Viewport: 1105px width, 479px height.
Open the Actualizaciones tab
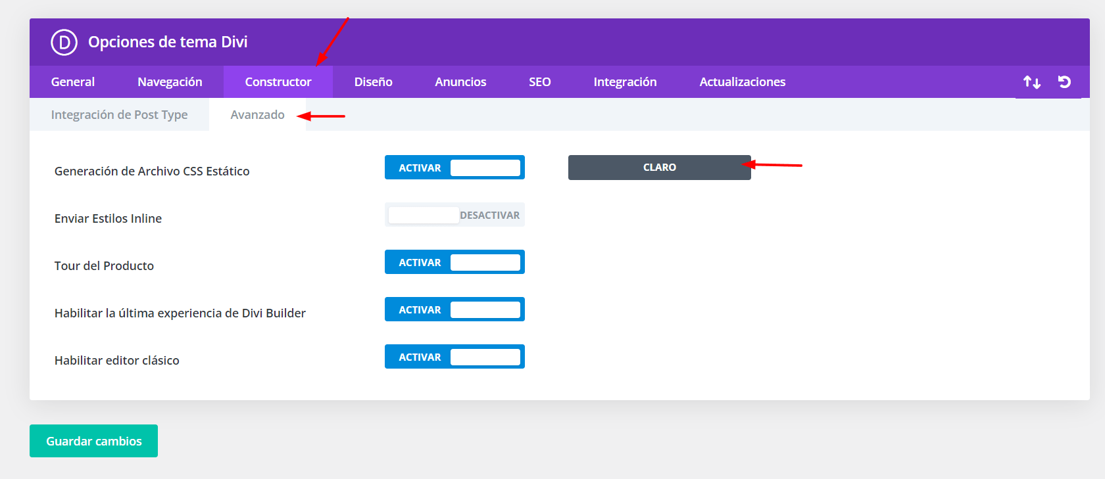[743, 82]
